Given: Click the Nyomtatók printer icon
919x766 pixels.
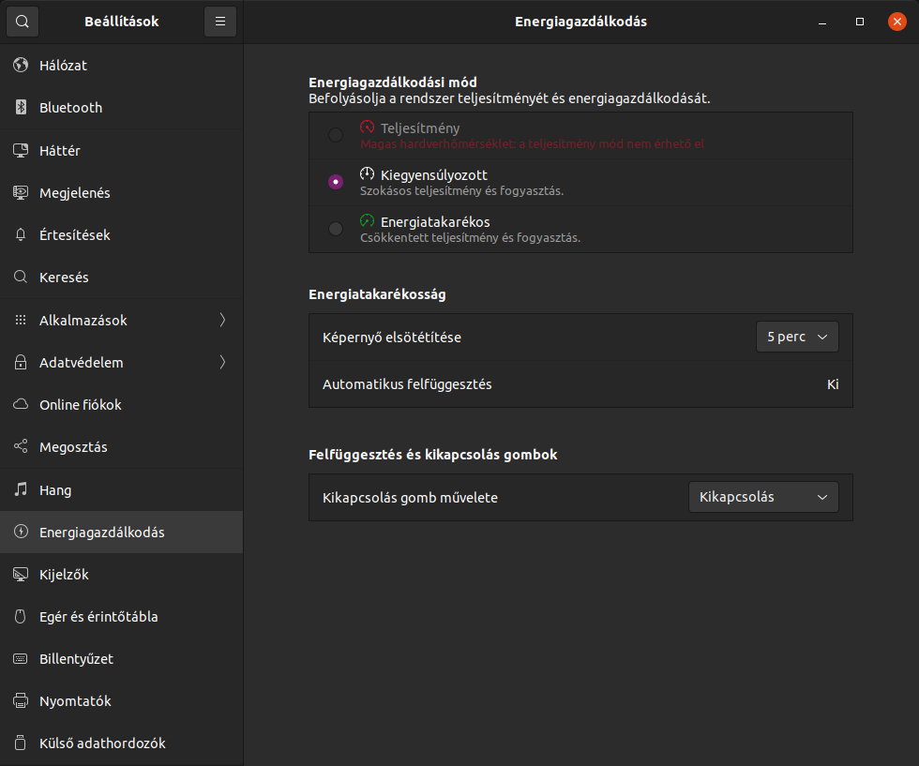Looking at the screenshot, I should pos(21,700).
